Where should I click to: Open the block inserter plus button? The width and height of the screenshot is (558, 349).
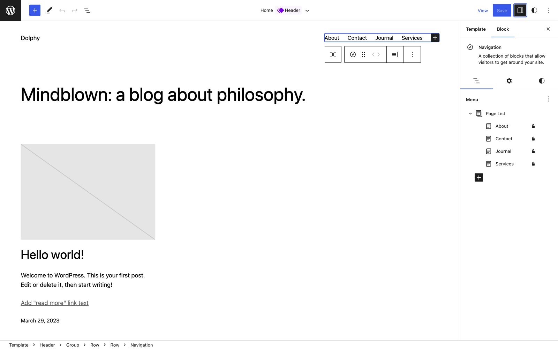(35, 10)
